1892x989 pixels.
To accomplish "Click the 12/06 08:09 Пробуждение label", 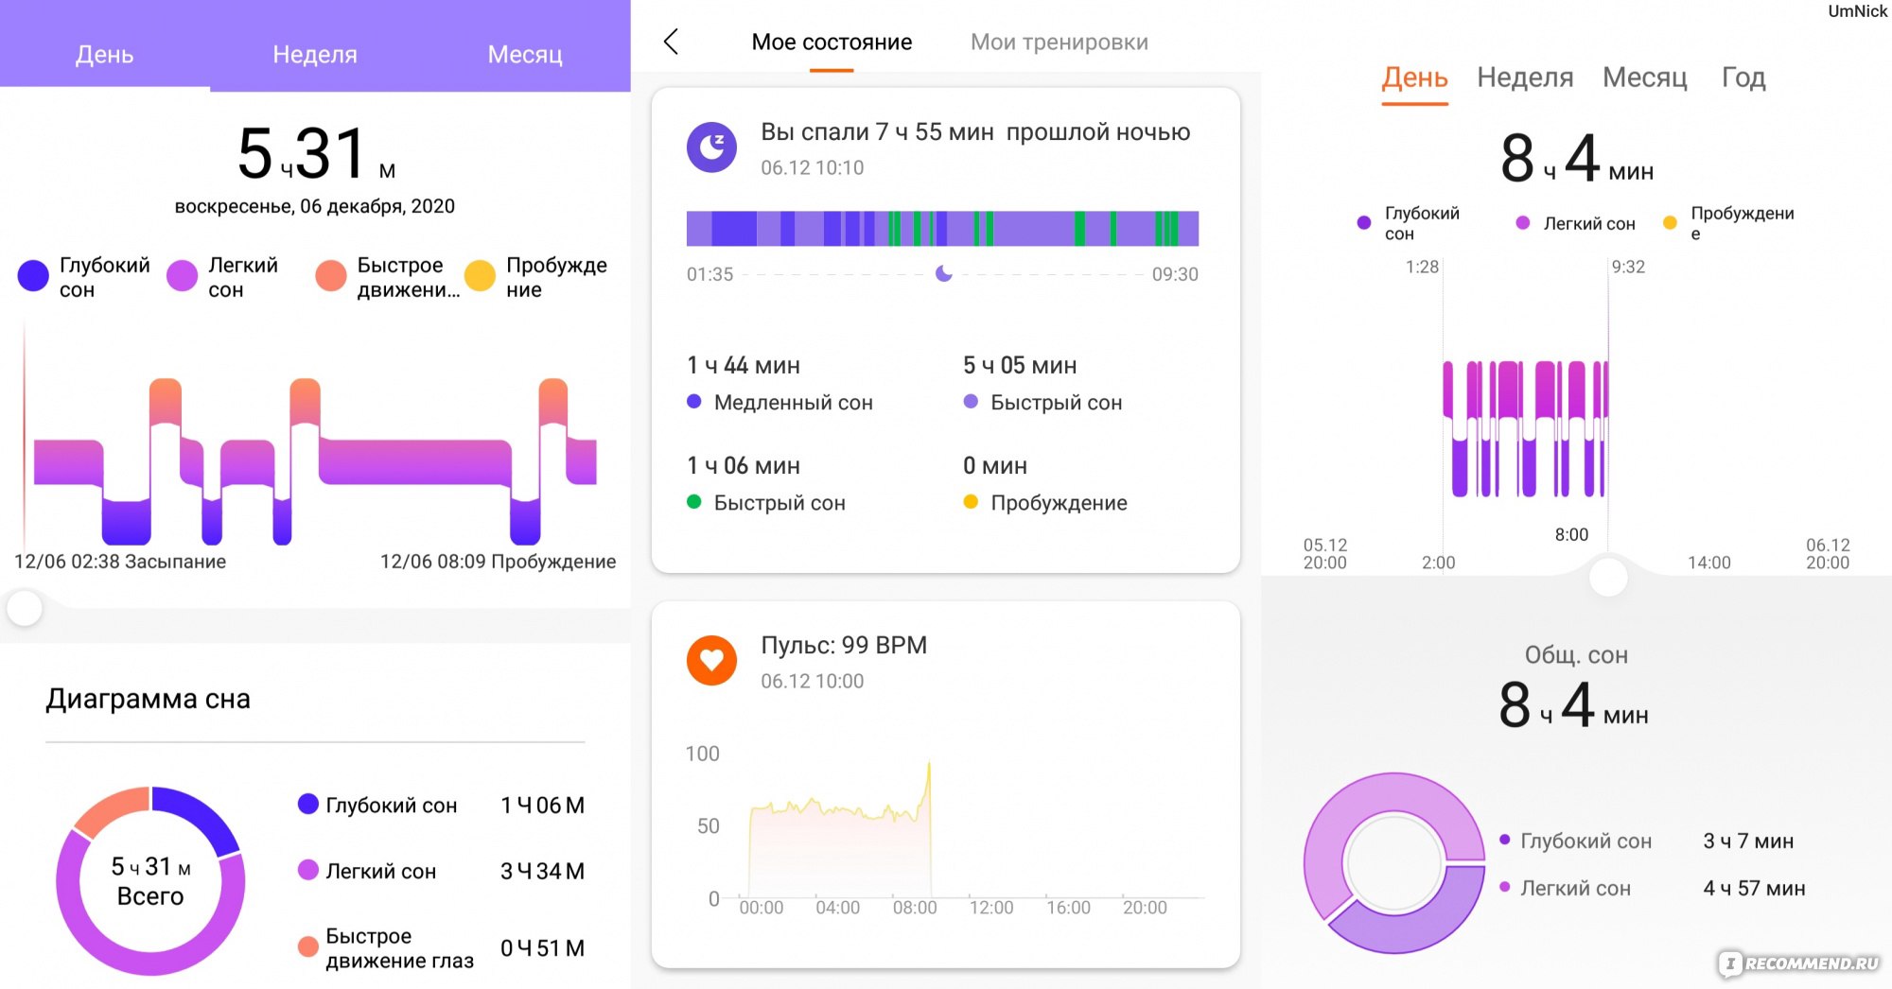I will [499, 562].
